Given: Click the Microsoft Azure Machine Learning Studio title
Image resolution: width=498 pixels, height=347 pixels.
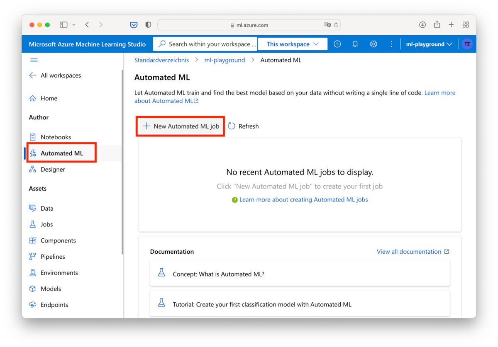Looking at the screenshot, I should click(87, 44).
